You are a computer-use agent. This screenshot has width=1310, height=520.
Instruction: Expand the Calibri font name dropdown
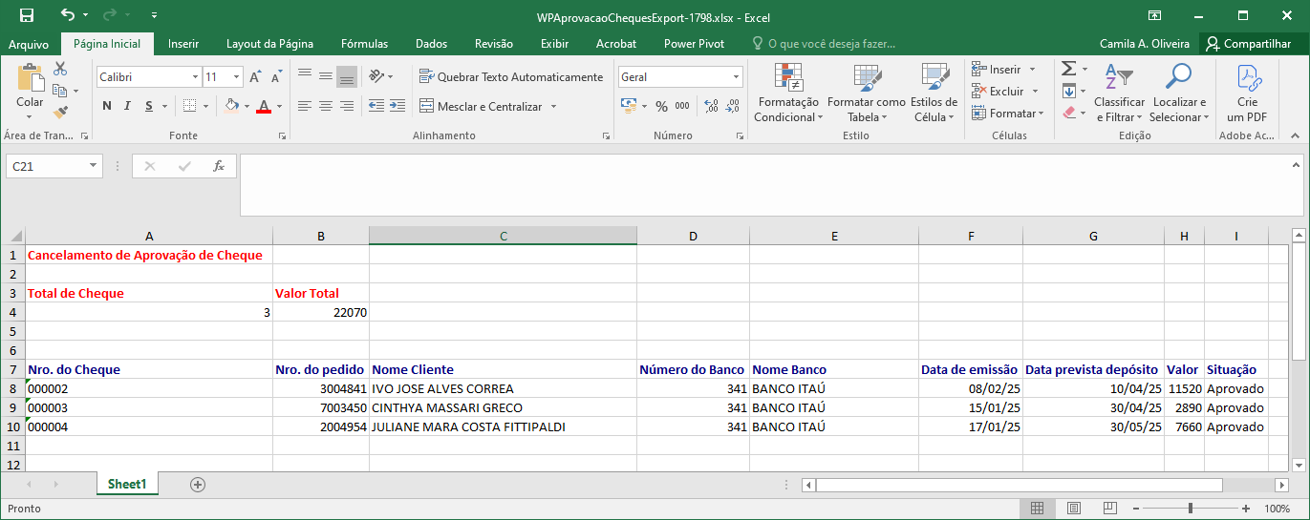point(195,77)
